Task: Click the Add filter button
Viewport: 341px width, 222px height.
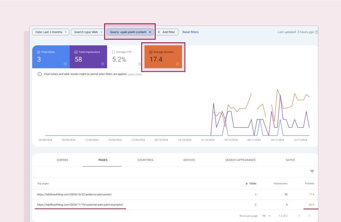Action: pyautogui.click(x=167, y=32)
